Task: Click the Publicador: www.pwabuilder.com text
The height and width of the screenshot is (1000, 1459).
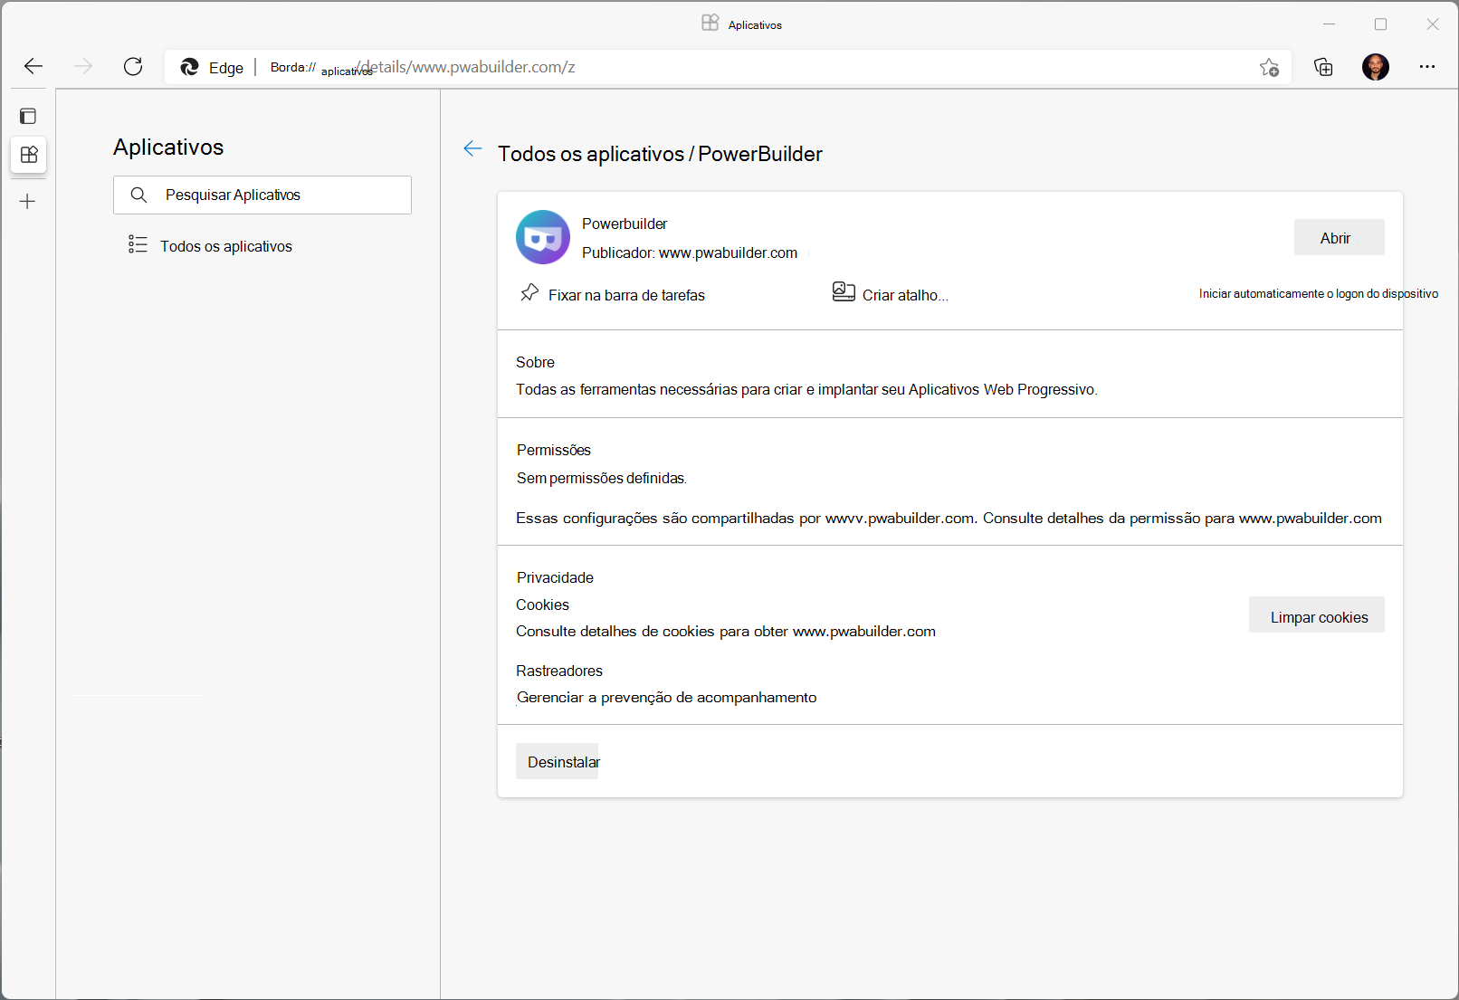Action: pos(690,252)
